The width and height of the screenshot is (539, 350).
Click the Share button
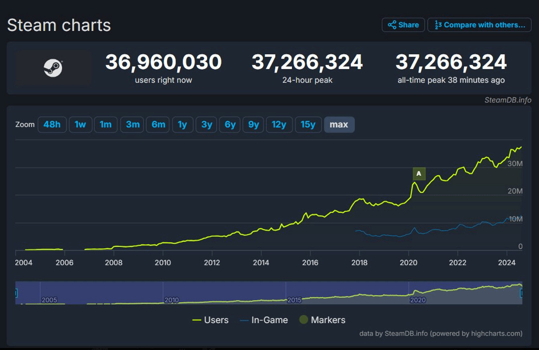(403, 25)
